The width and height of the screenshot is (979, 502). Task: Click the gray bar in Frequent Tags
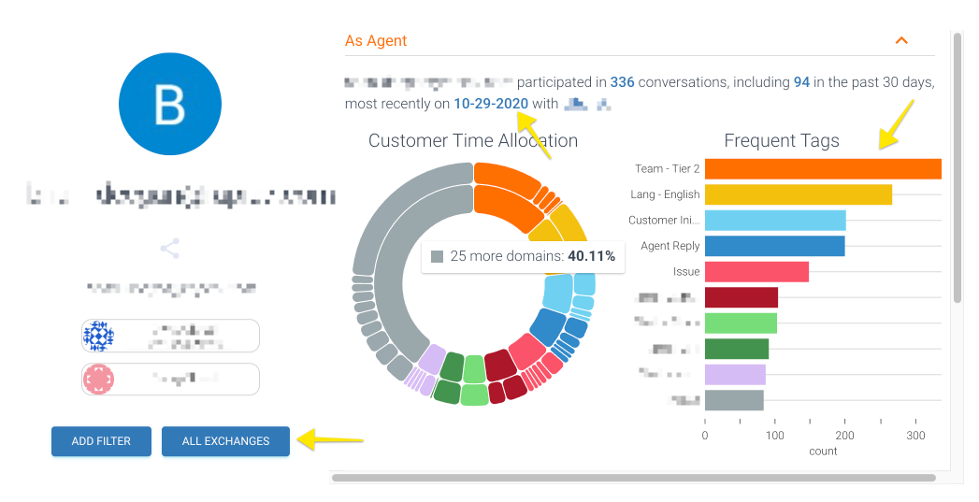pos(734,400)
